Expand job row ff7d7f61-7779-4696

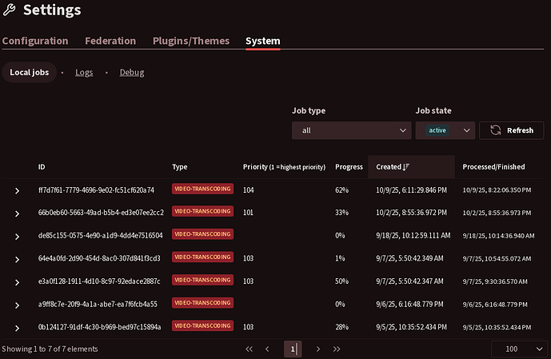(x=17, y=190)
